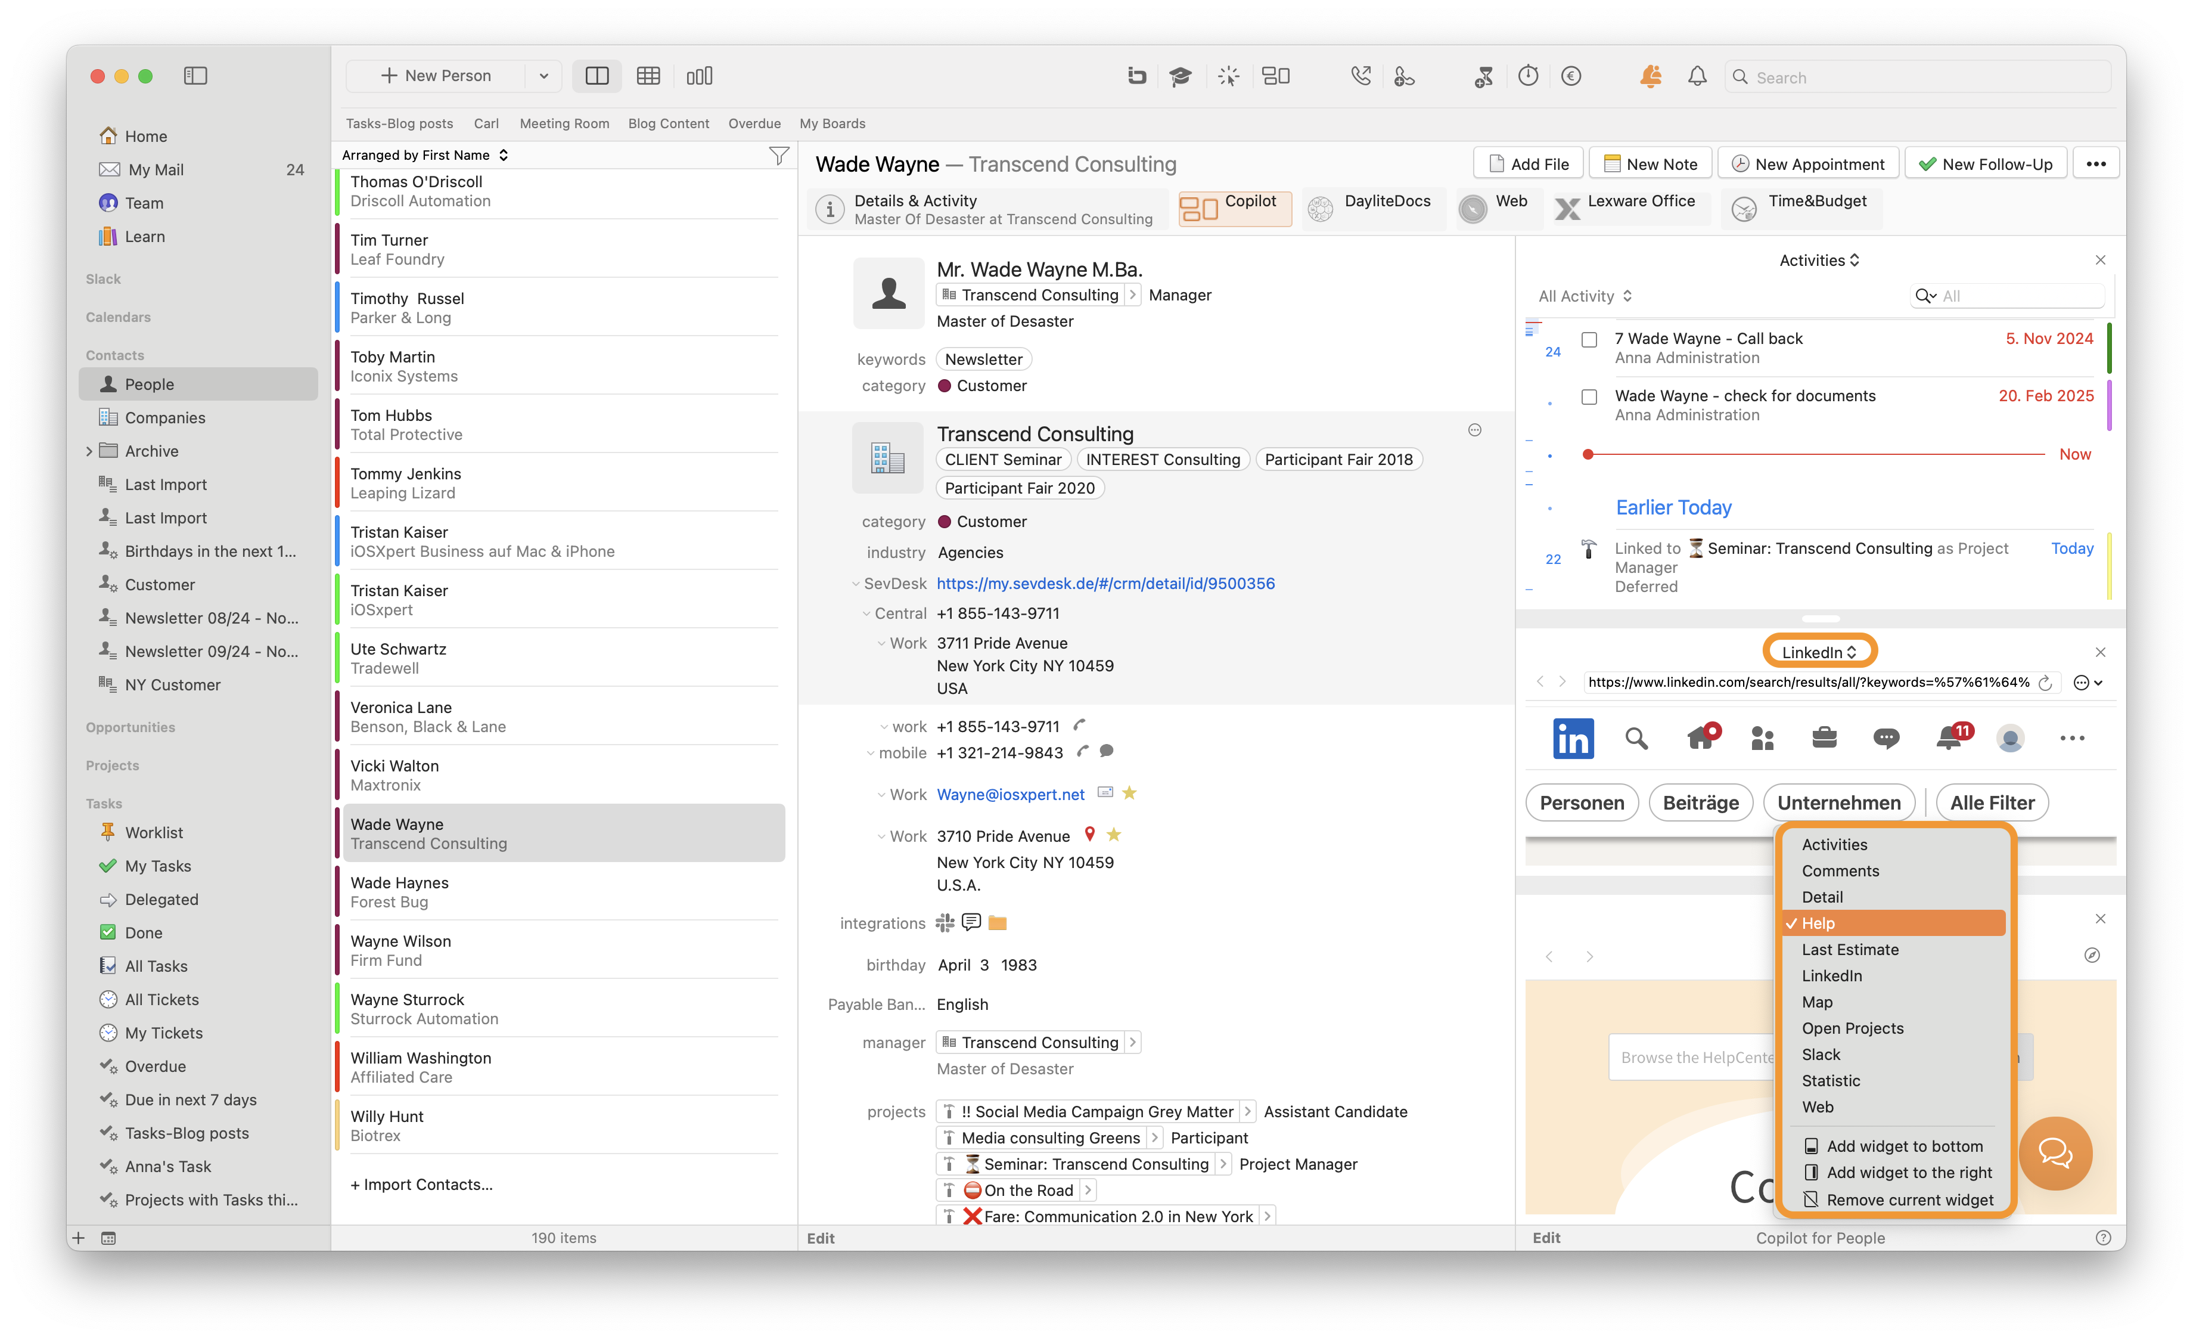
Task: Open LinkedIn jobs briefcase icon
Action: pos(1824,738)
